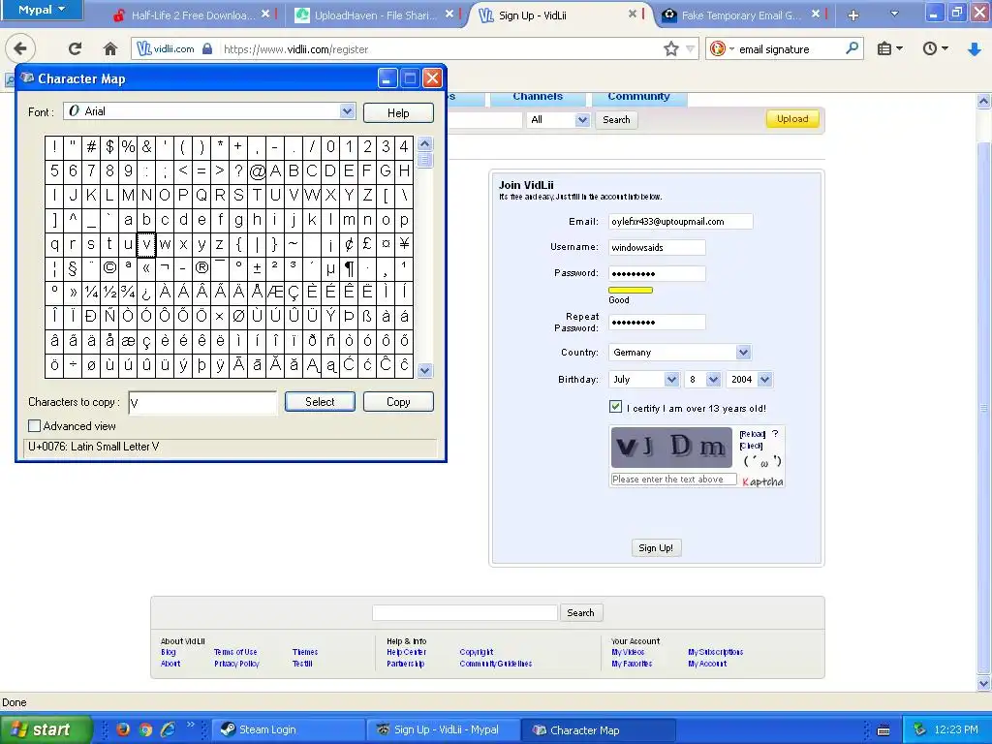The image size is (992, 744).
Task: Open the Help Center footer link
Action: tap(406, 652)
